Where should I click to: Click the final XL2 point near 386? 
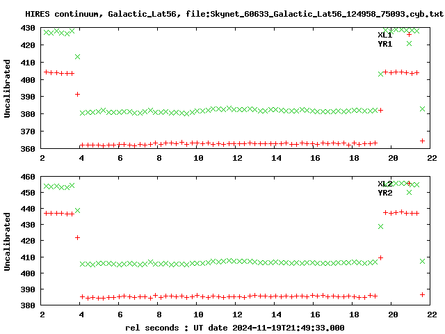pos(422,295)
